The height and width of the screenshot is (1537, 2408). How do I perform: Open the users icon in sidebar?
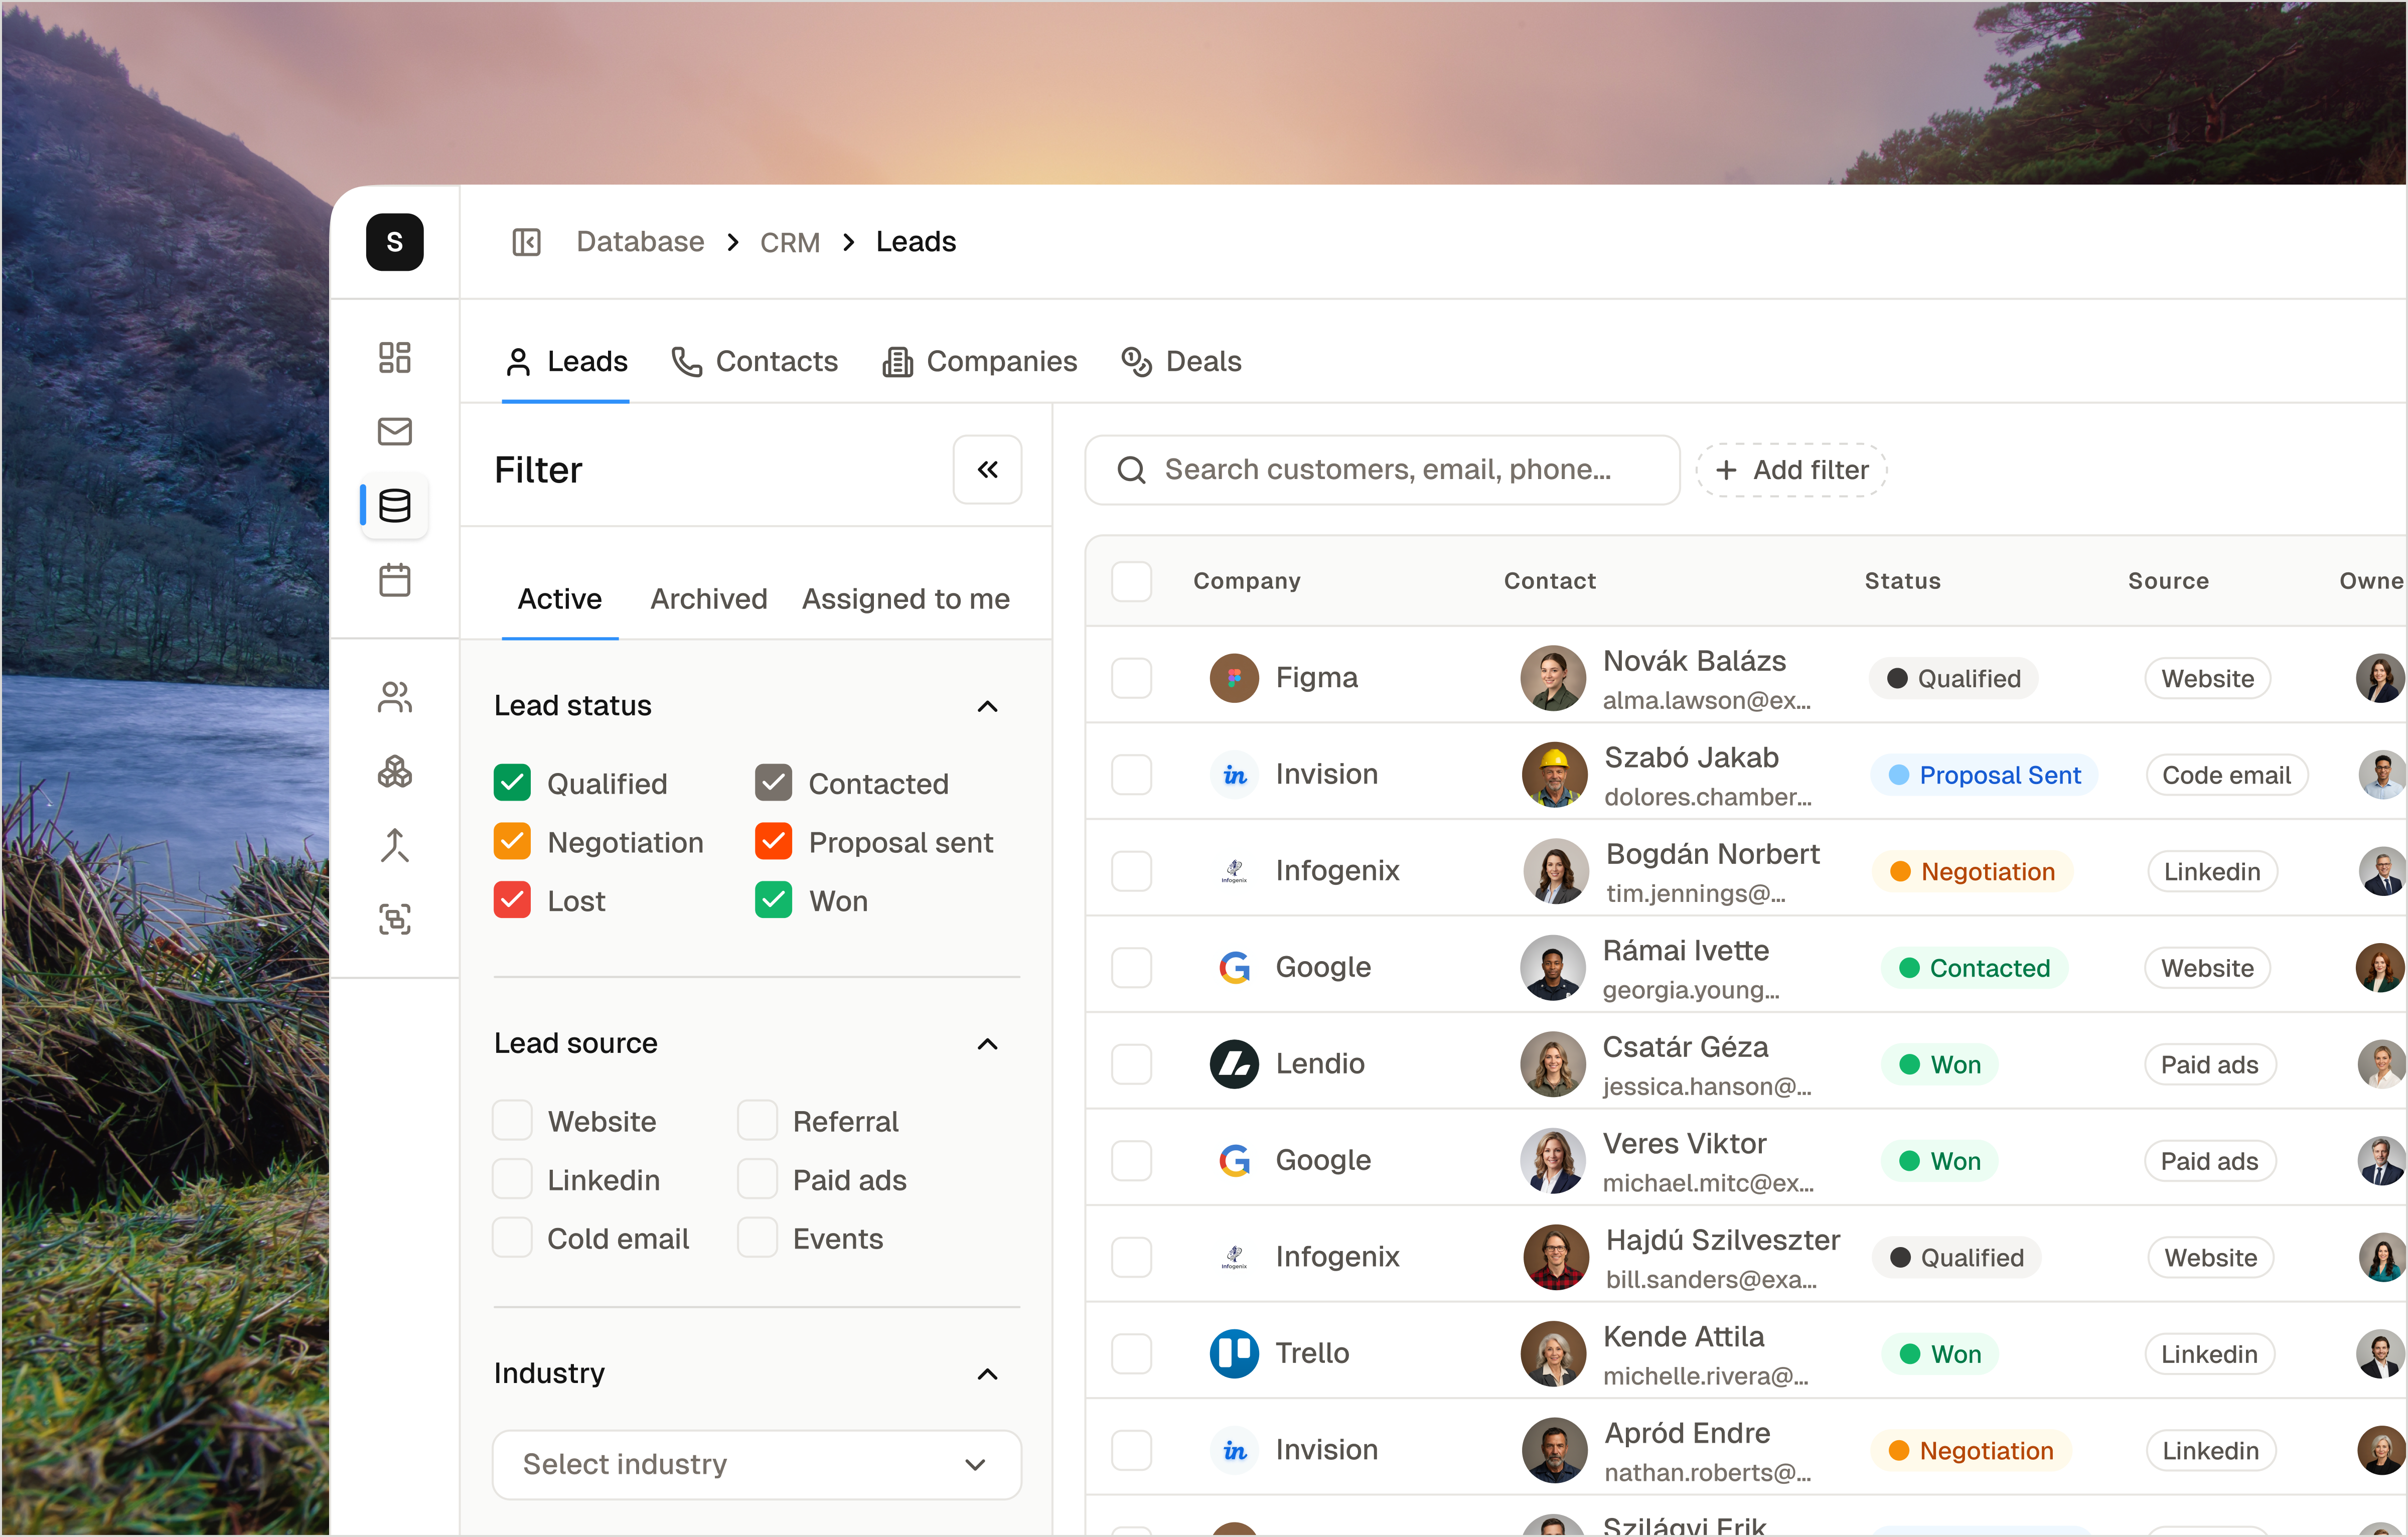(x=394, y=697)
